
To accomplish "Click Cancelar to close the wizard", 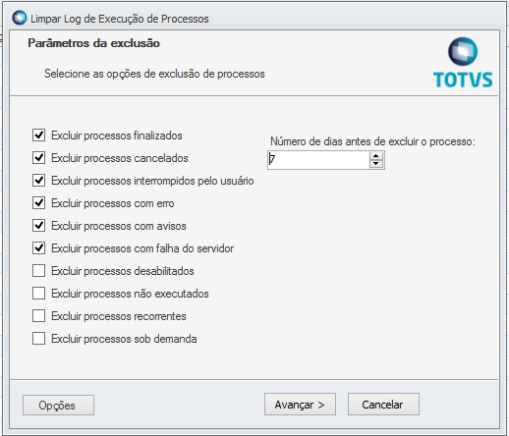I will click(383, 405).
